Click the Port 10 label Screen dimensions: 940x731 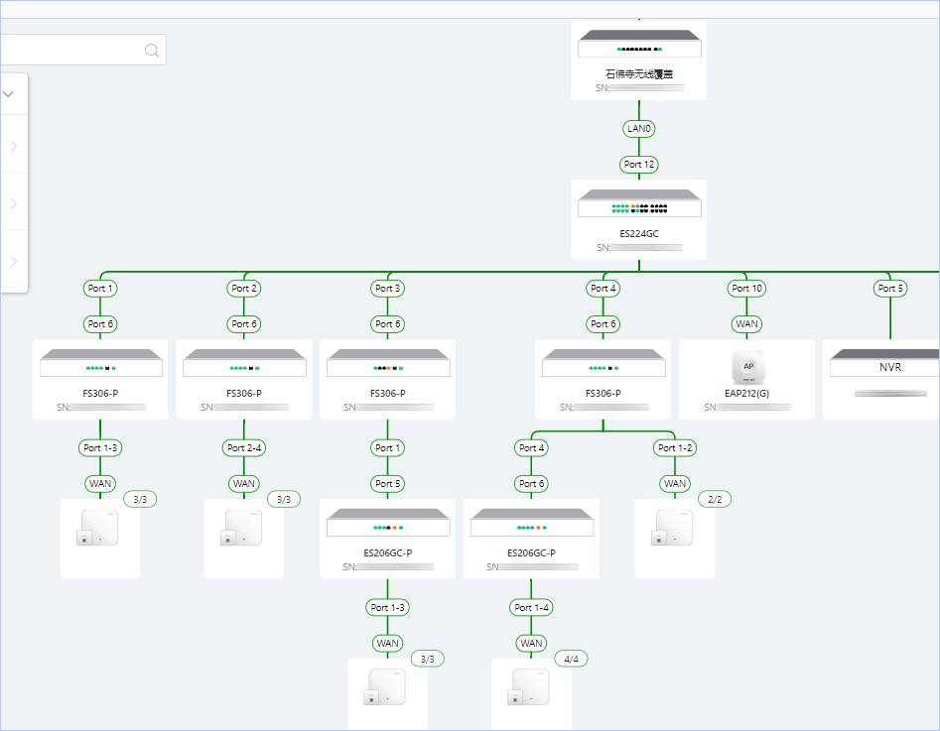[x=747, y=289]
